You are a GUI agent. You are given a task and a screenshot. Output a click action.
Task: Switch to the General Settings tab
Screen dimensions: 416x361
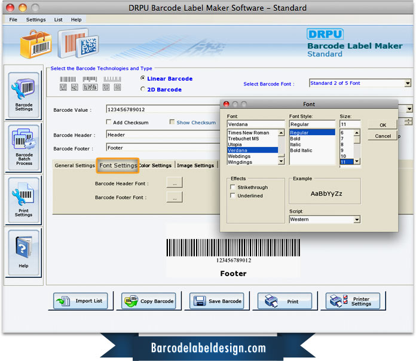[75, 166]
